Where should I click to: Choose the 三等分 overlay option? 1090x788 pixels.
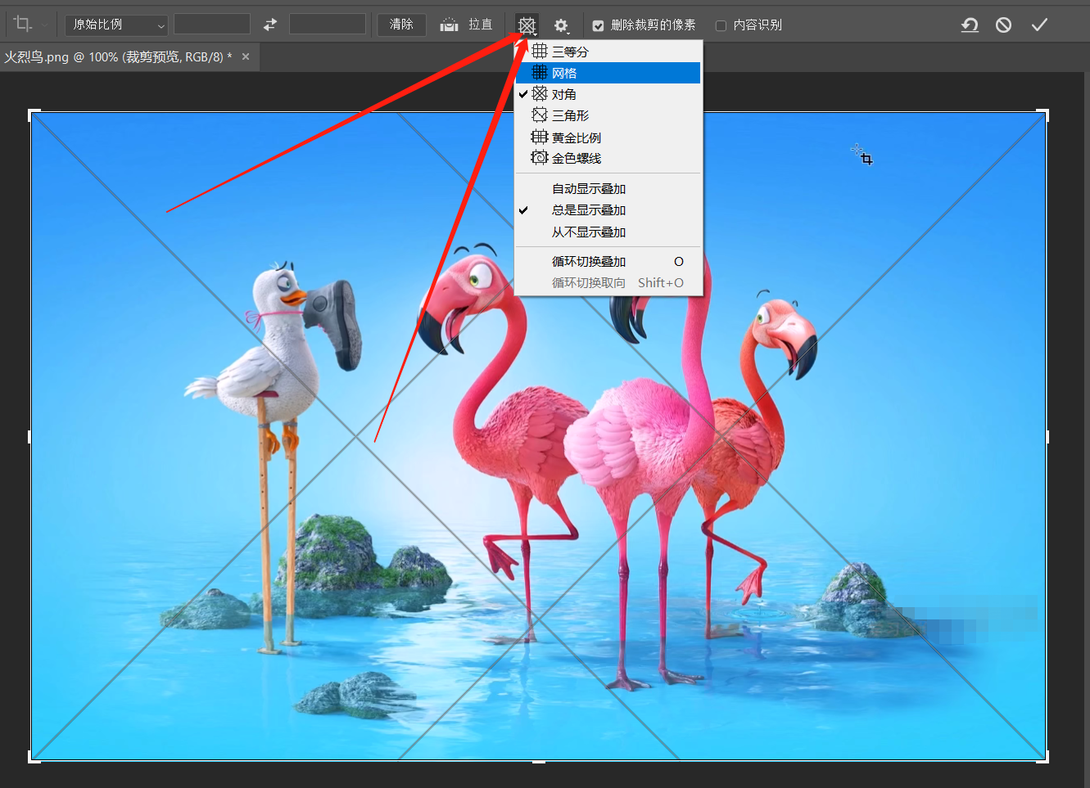[x=608, y=52]
